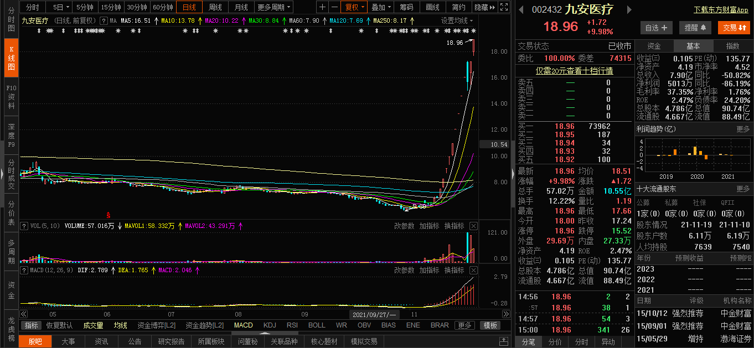
Task: Click the 下载东方财富App link
Action: (x=721, y=10)
